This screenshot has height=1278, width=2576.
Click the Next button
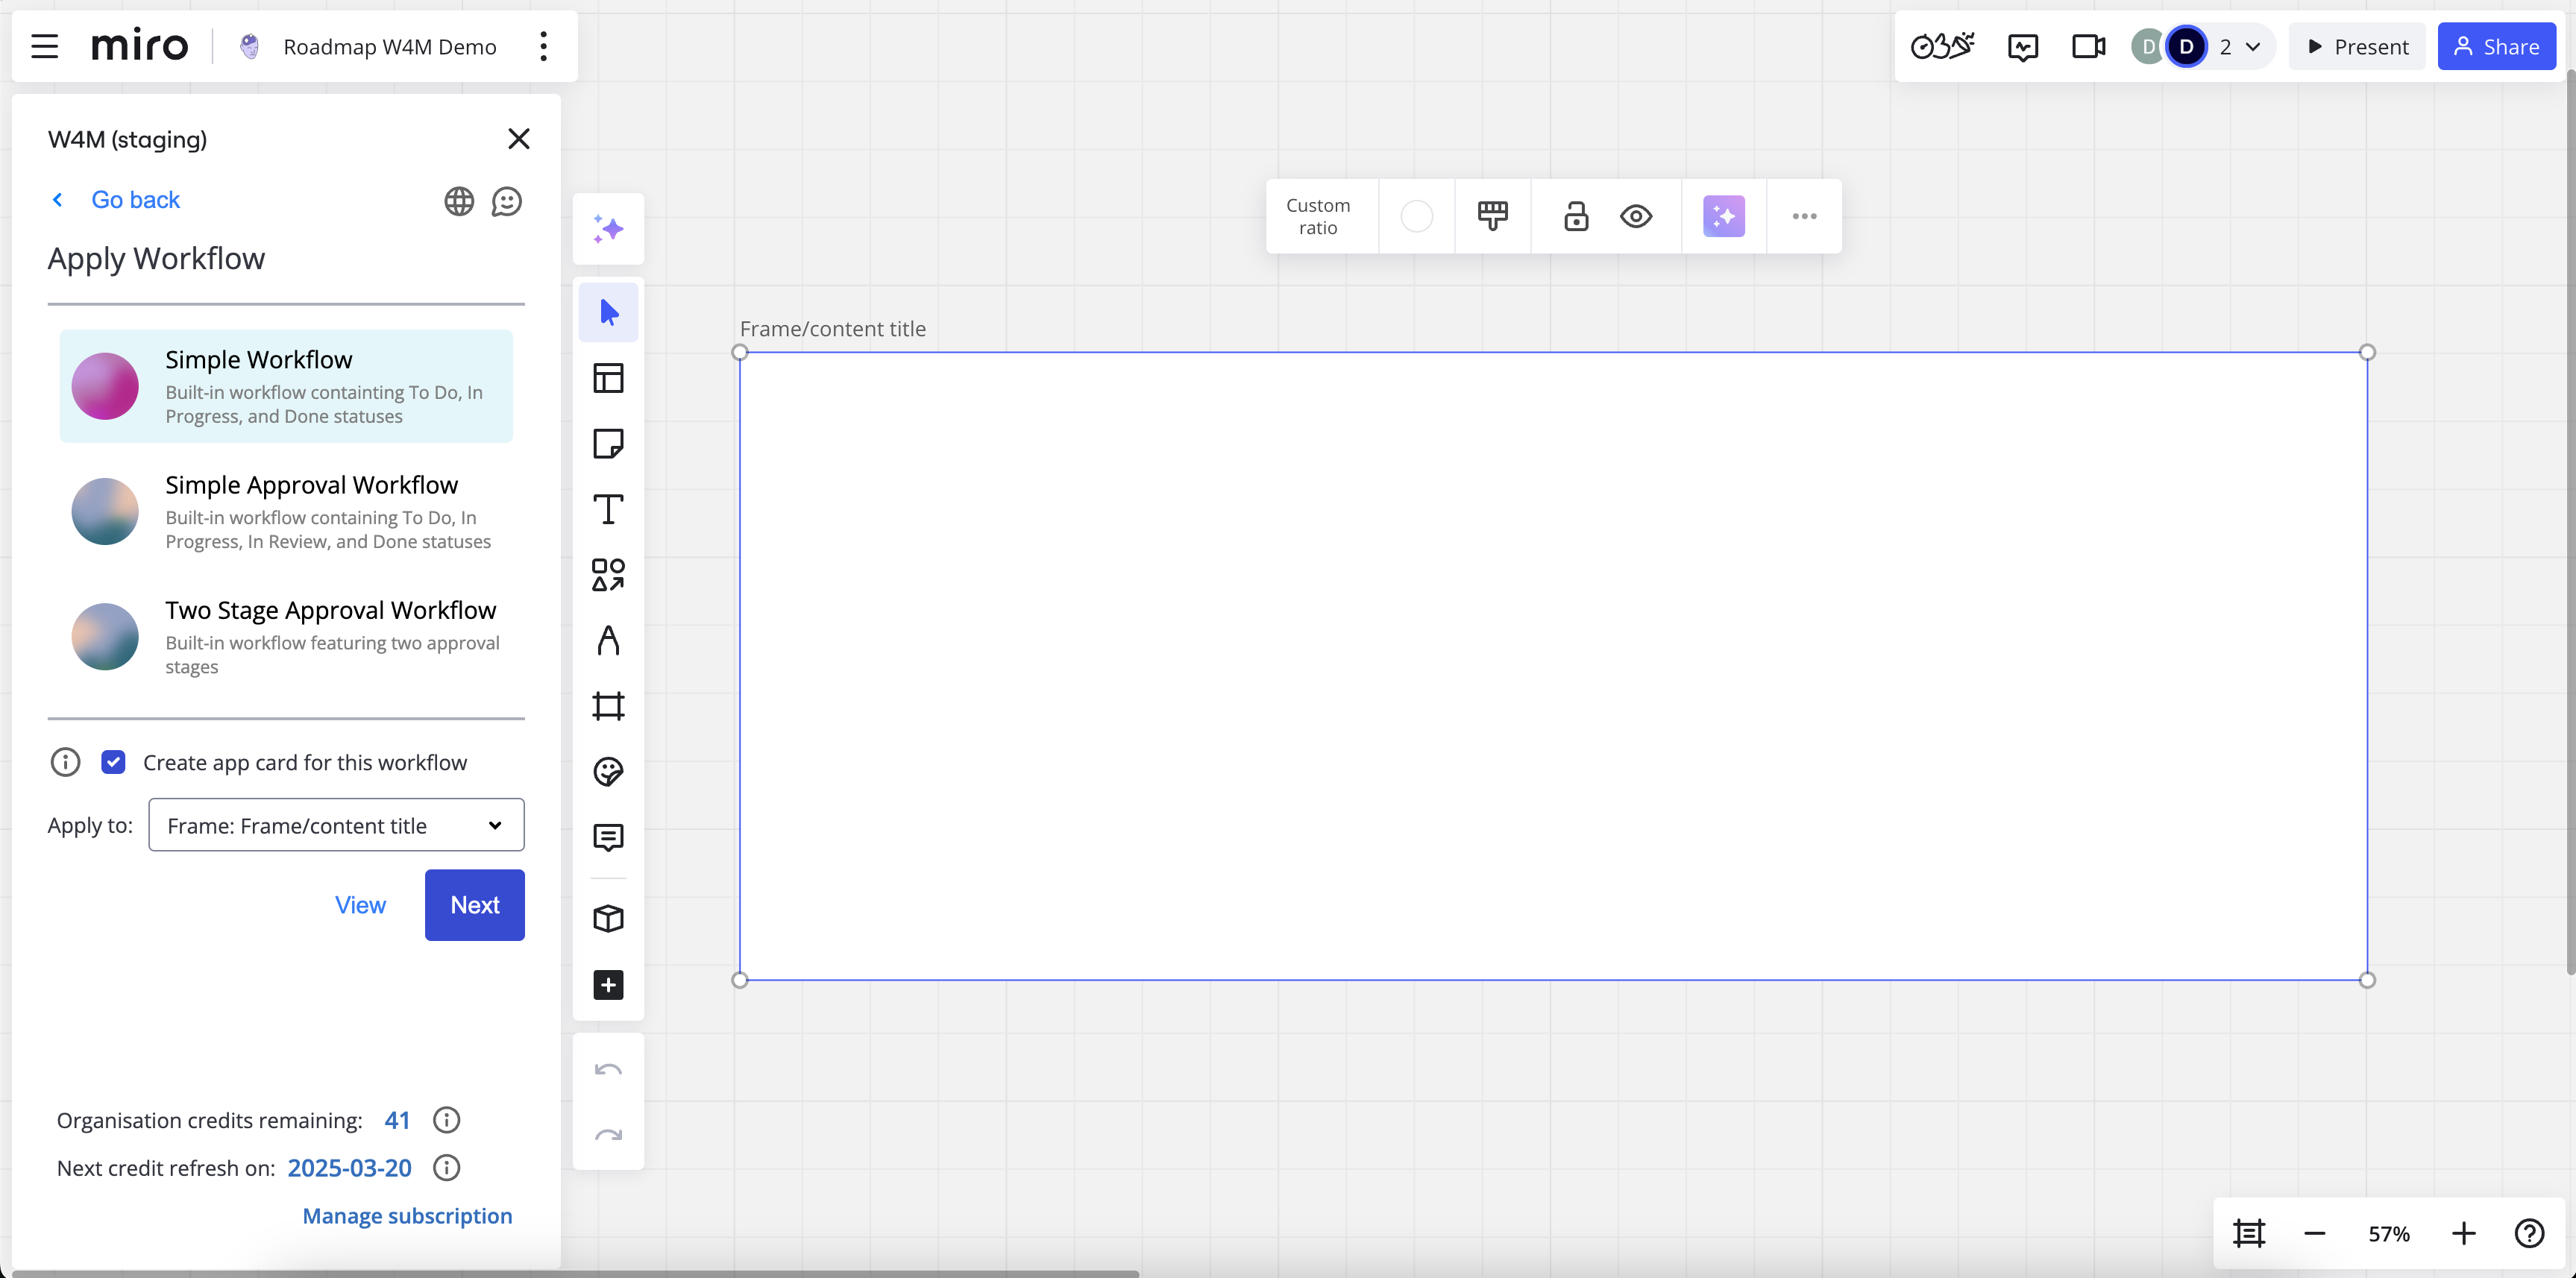[x=474, y=904]
